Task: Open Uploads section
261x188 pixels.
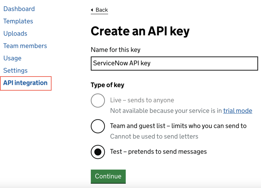Action: click(15, 34)
